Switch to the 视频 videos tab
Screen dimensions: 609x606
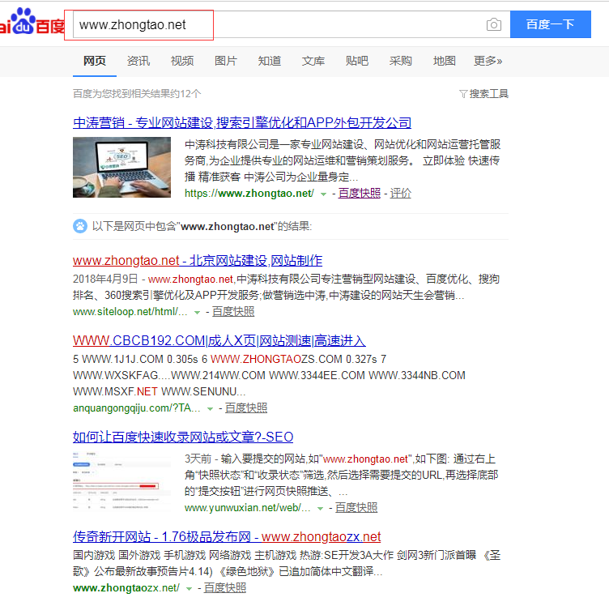(182, 61)
